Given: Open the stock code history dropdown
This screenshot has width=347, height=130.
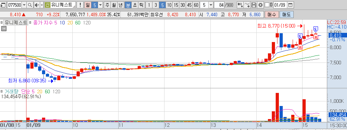Looking at the screenshot, I should pyautogui.click(x=24, y=5).
